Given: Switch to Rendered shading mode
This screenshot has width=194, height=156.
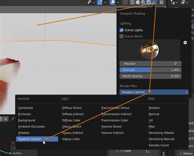Looking at the screenshot, I should [x=149, y=2].
